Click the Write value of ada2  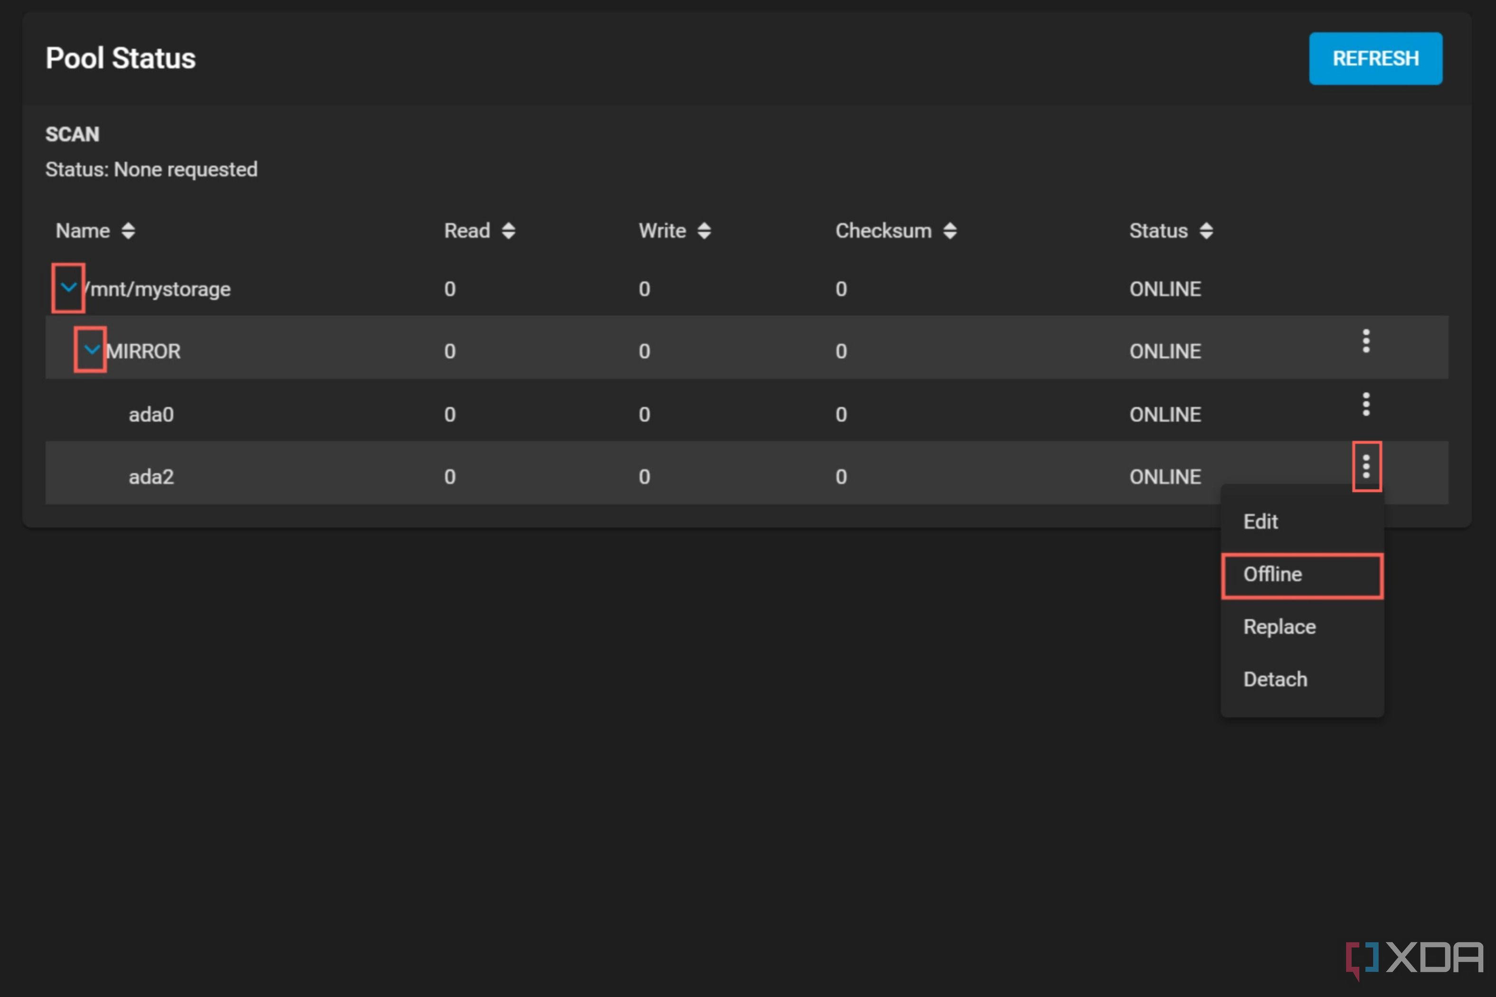click(644, 477)
